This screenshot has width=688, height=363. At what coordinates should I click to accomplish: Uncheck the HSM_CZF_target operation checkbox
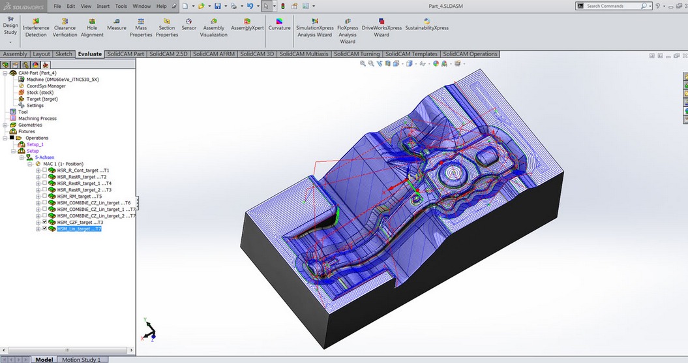pos(44,223)
